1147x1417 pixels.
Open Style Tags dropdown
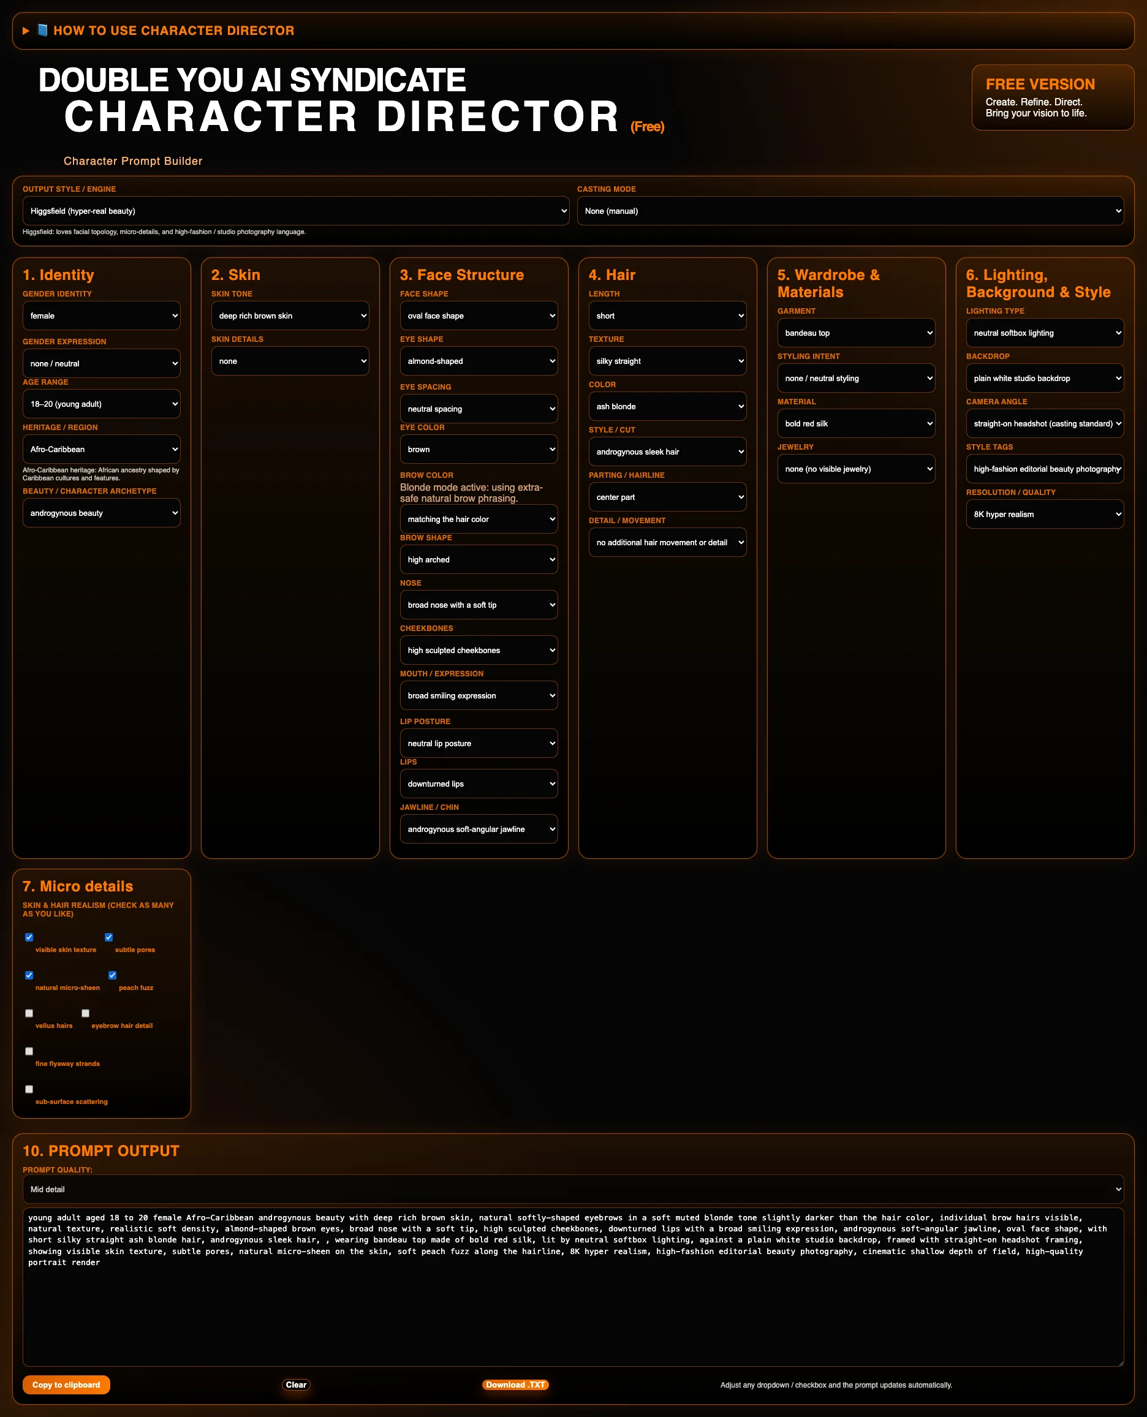click(x=1045, y=469)
